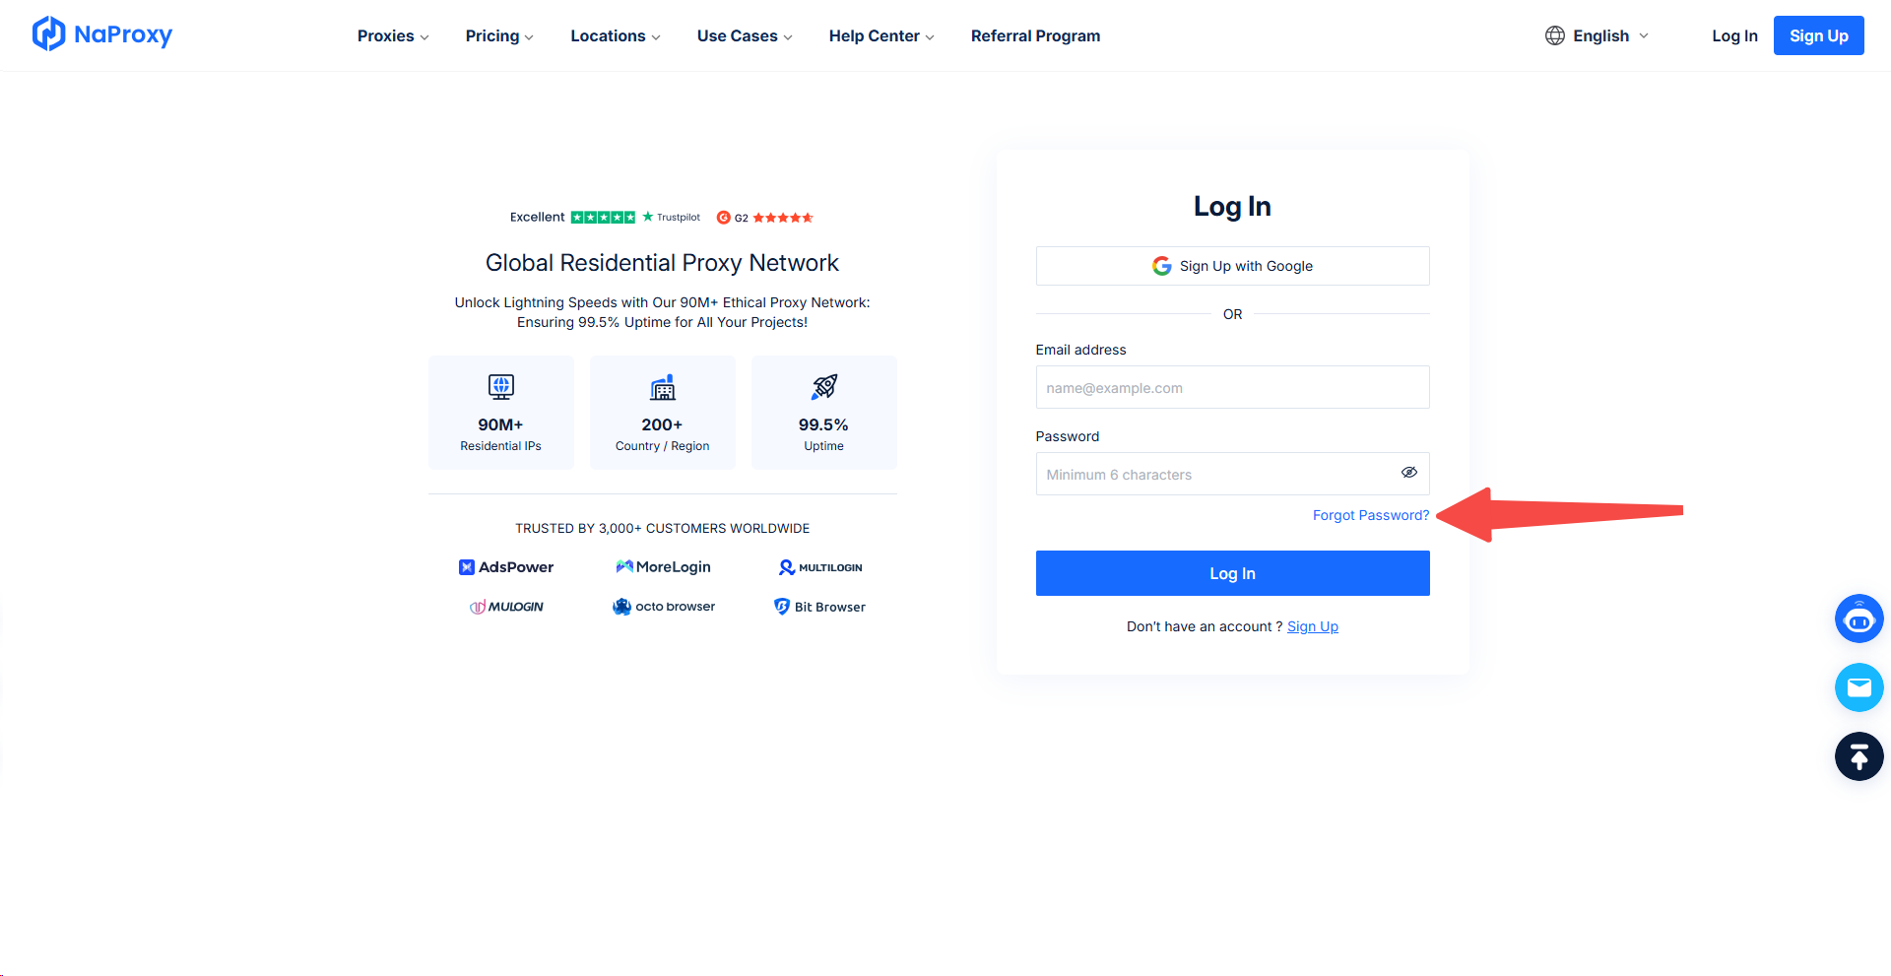Click the NaProxy logo
This screenshot has width=1891, height=976.
(102, 34)
